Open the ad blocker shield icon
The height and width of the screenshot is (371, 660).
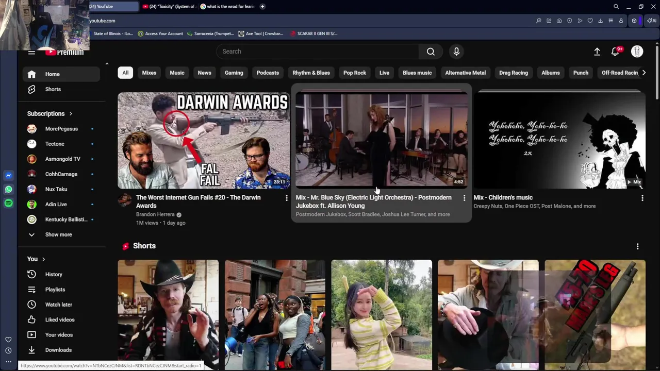569,21
